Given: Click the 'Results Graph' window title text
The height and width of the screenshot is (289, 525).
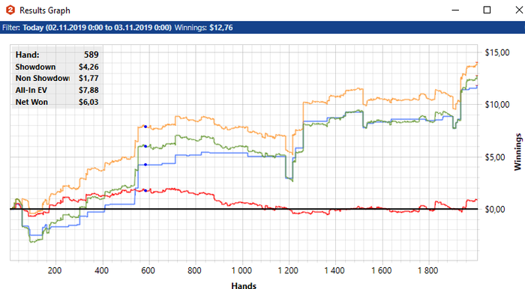Looking at the screenshot, I should pyautogui.click(x=45, y=10).
